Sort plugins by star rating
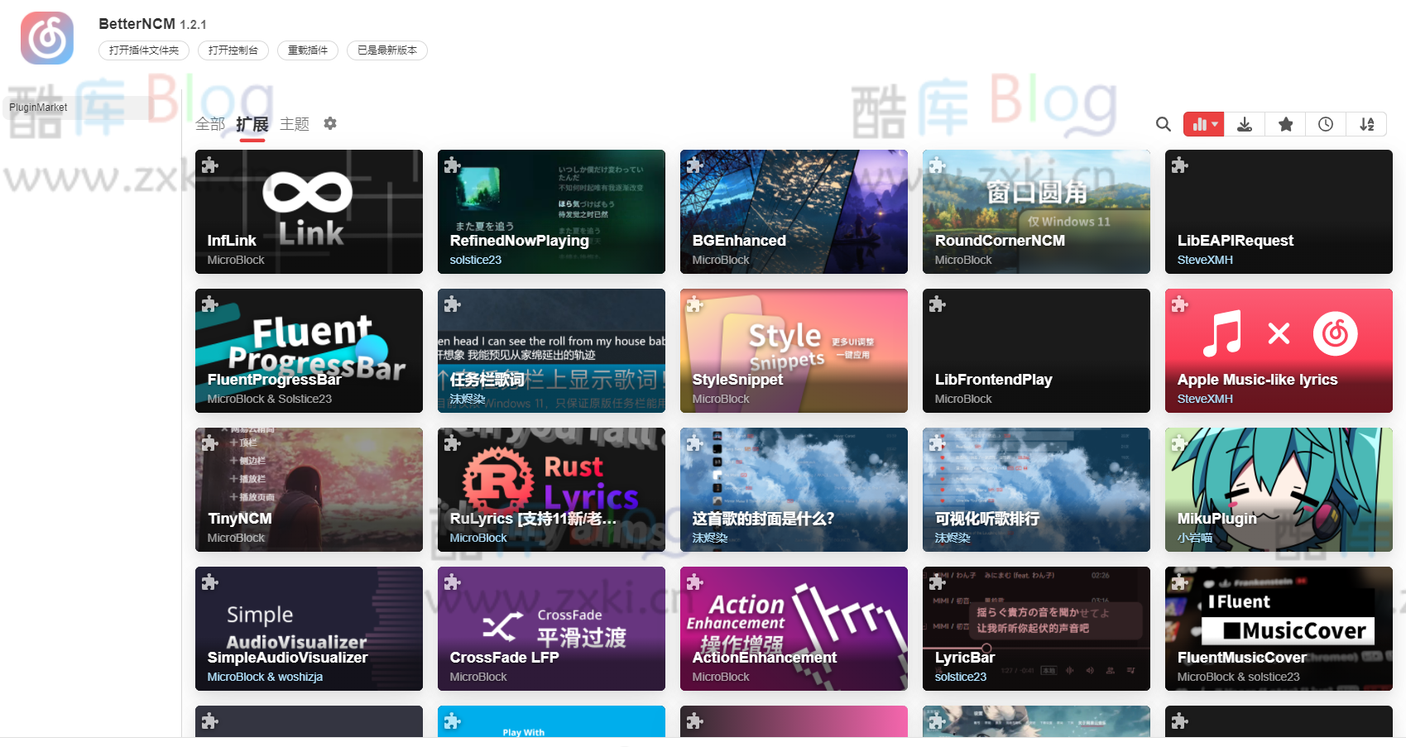Image resolution: width=1406 pixels, height=747 pixels. 1285,124
